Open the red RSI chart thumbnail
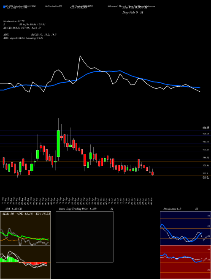 coord(185,262)
